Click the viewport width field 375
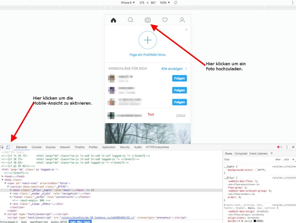 point(142,3)
